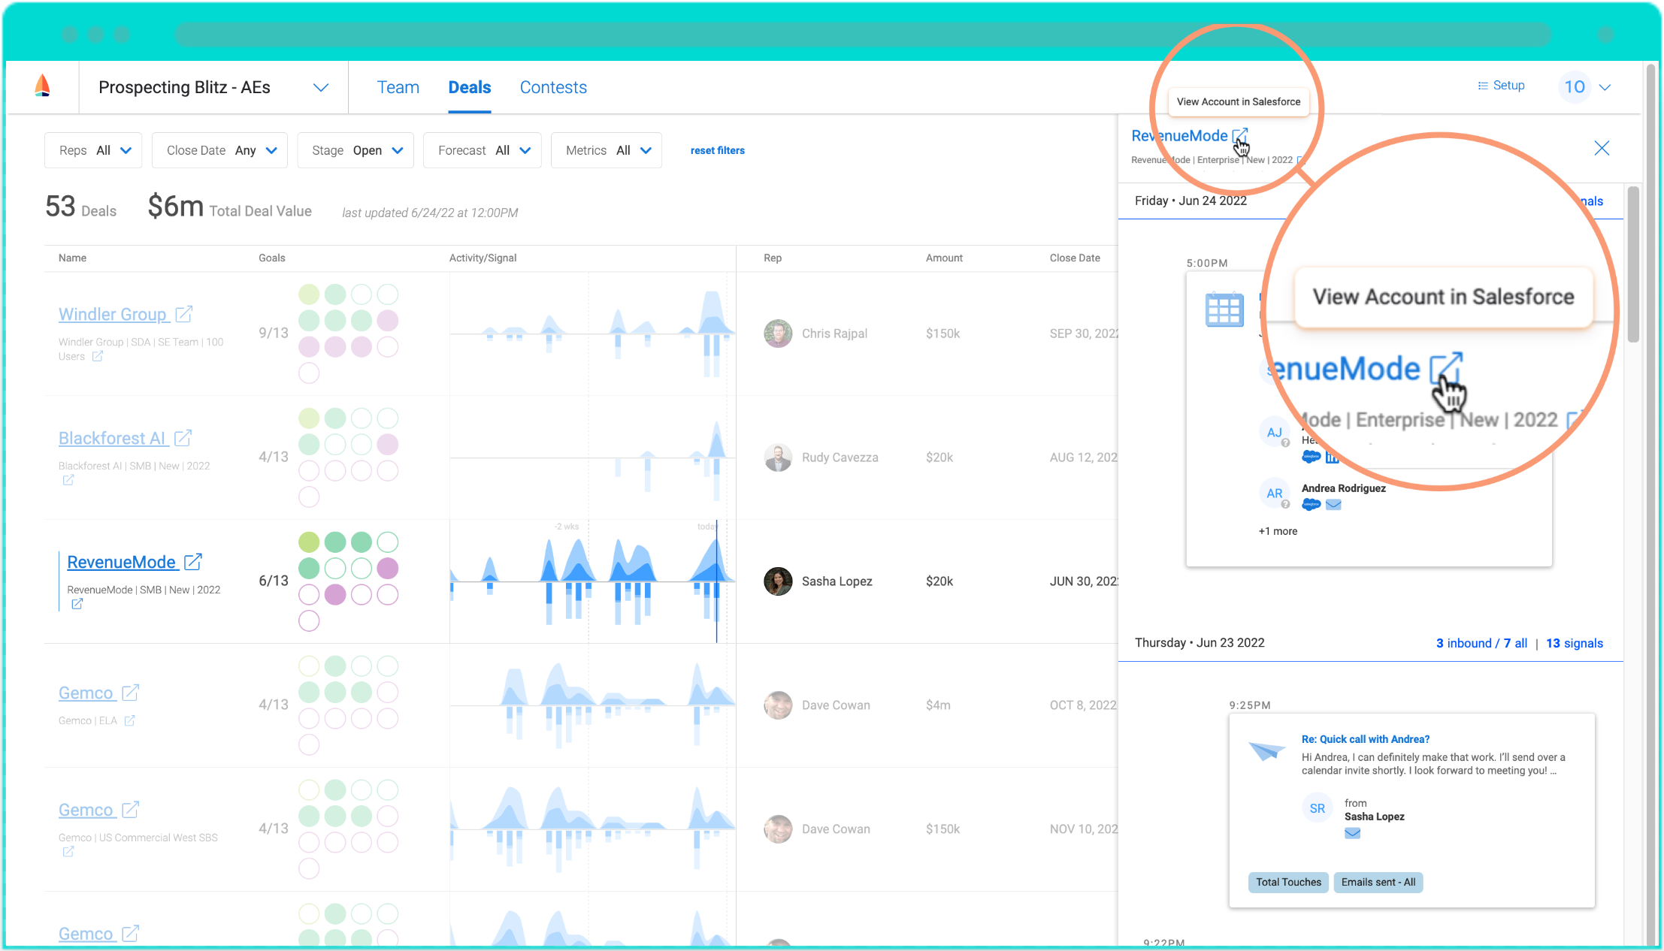Click Salesforce cloud icon under Andrea Rodriguez
The width and height of the screenshot is (1664, 951).
point(1312,504)
